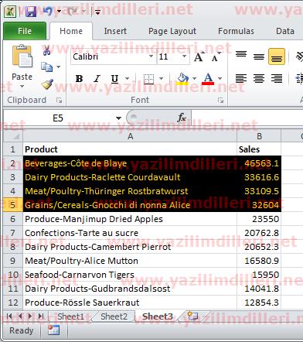Click the Insert Worksheet tab icon
The width and height of the screenshot is (303, 342).
192,316
